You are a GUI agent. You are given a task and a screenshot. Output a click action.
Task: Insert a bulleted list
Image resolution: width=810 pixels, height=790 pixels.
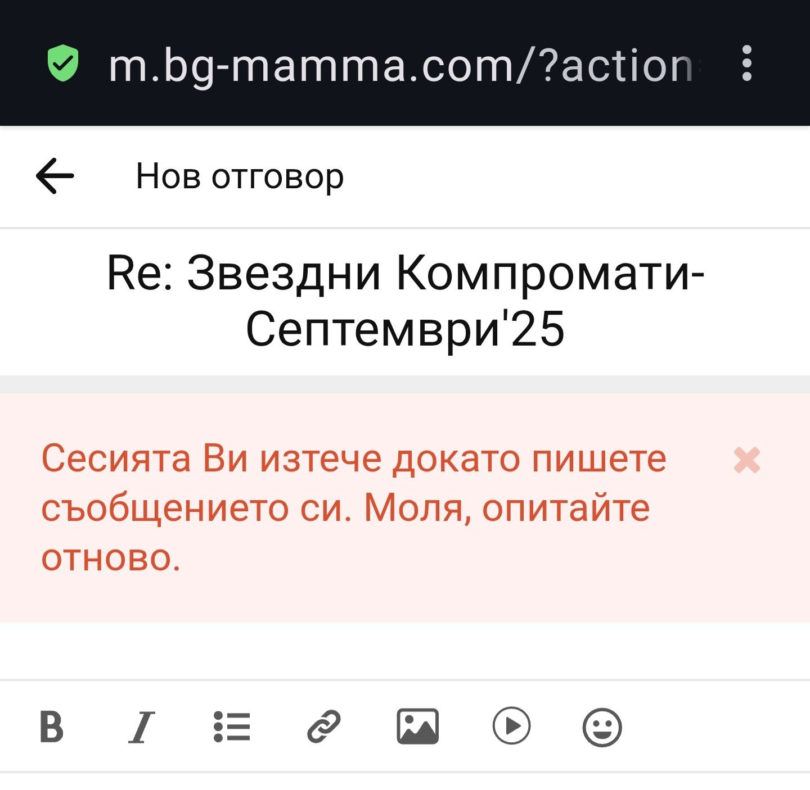232,727
